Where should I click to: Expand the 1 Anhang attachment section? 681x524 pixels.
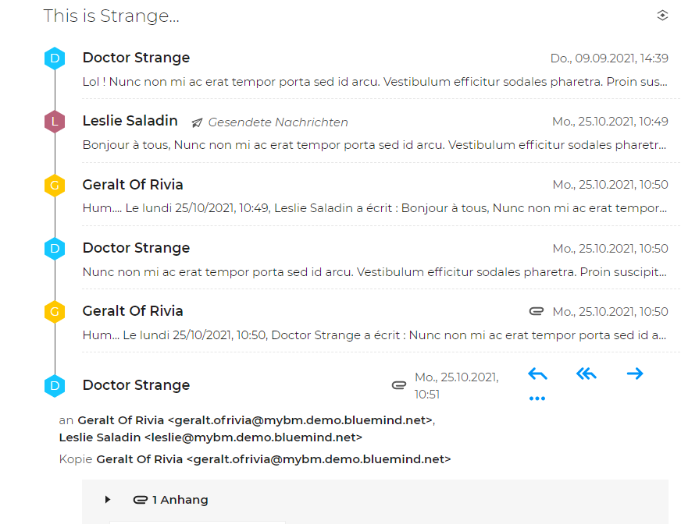coord(108,500)
